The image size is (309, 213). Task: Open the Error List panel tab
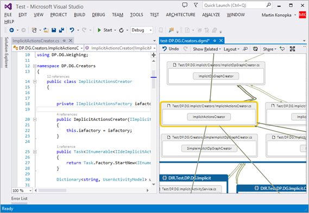coord(20,198)
